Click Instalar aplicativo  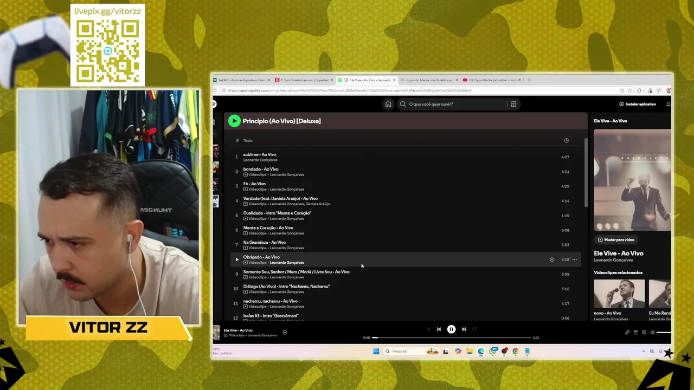tap(638, 104)
